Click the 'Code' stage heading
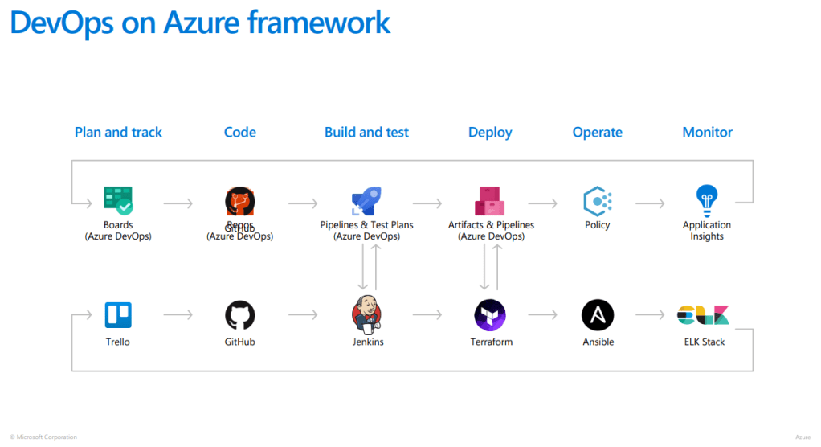 [x=239, y=133]
